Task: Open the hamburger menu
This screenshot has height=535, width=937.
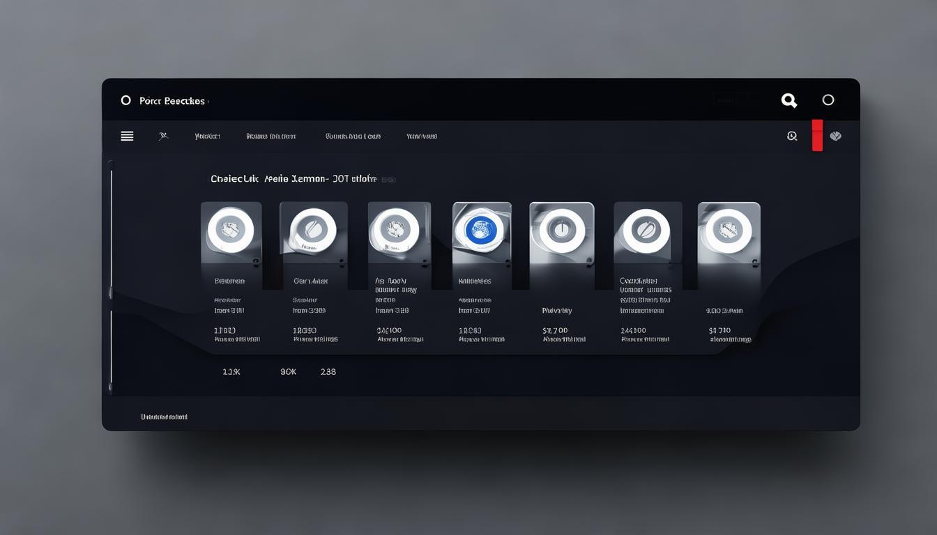Action: click(x=127, y=136)
